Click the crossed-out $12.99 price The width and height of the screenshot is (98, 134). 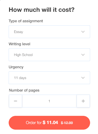pyautogui.click(x=67, y=123)
